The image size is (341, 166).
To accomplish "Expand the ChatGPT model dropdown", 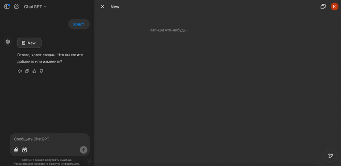I will (x=35, y=7).
